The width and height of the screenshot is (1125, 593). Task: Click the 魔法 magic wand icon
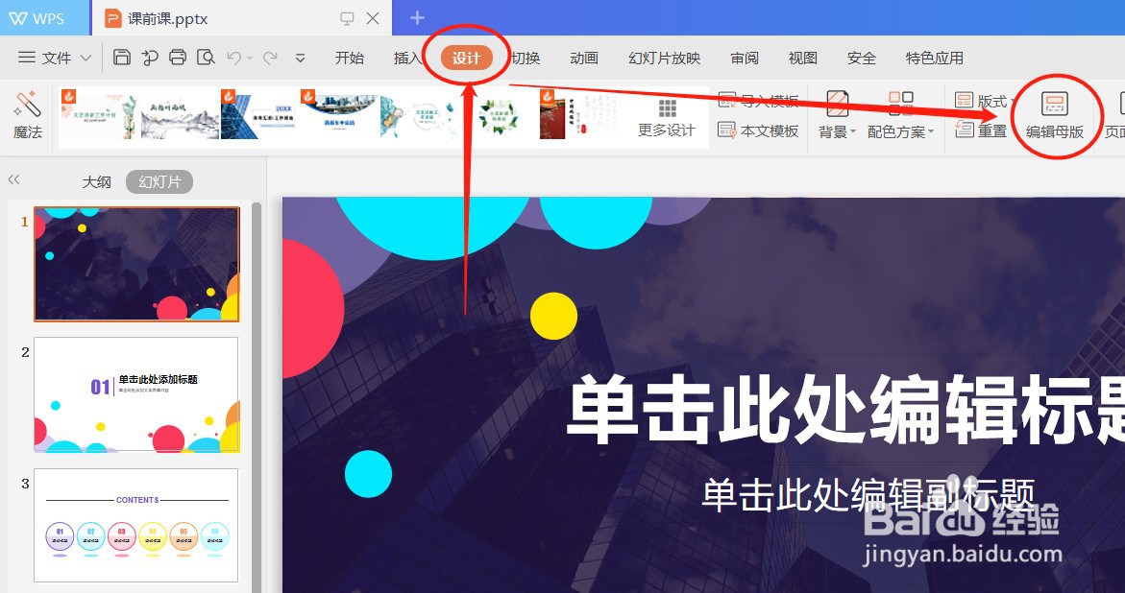pyautogui.click(x=27, y=105)
